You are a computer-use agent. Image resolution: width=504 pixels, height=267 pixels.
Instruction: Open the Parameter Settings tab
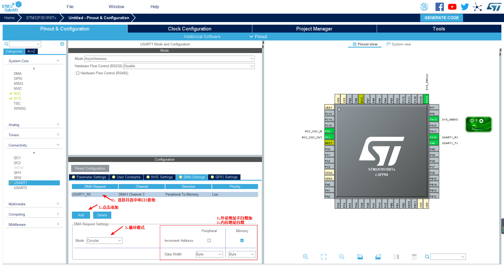pyautogui.click(x=89, y=177)
